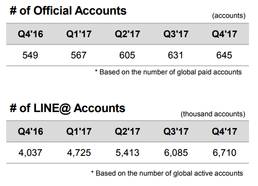The width and height of the screenshot is (258, 186).
Task: Click the value 5,413
Action: coord(127,153)
